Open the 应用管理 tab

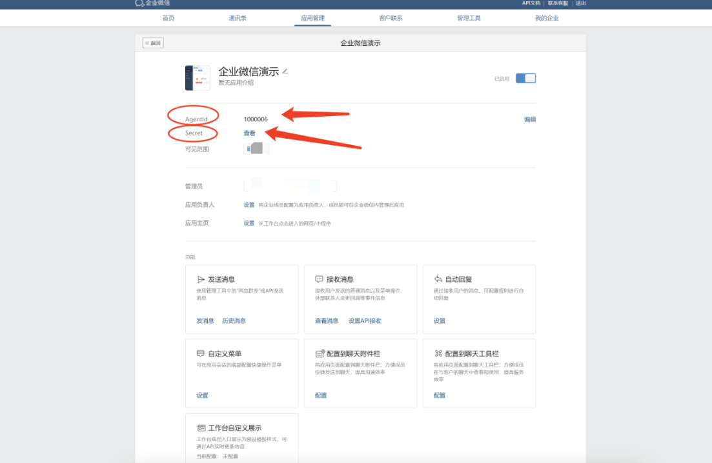coord(313,18)
